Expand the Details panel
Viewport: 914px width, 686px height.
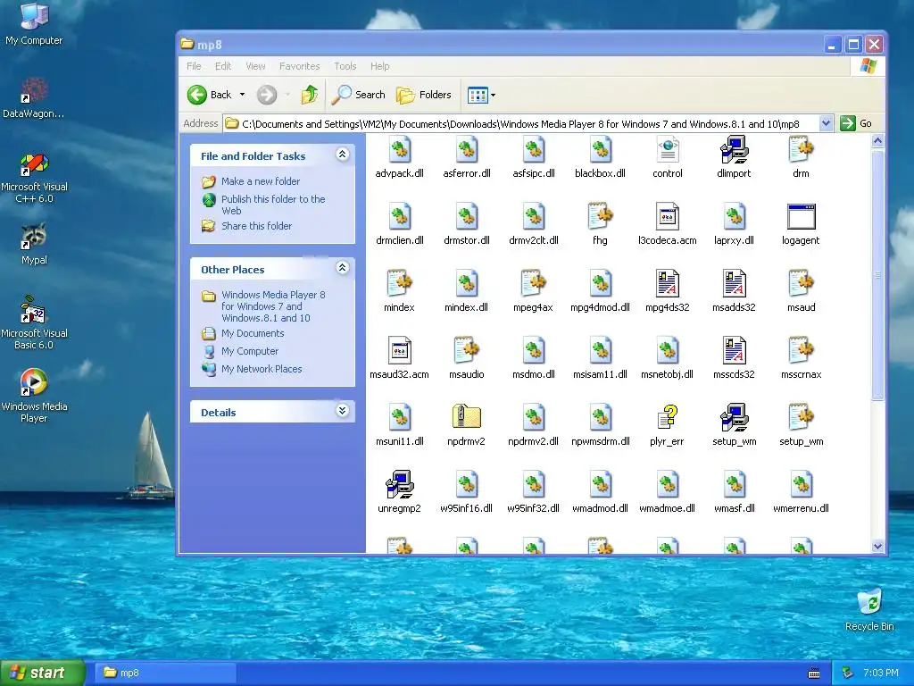[x=342, y=411]
